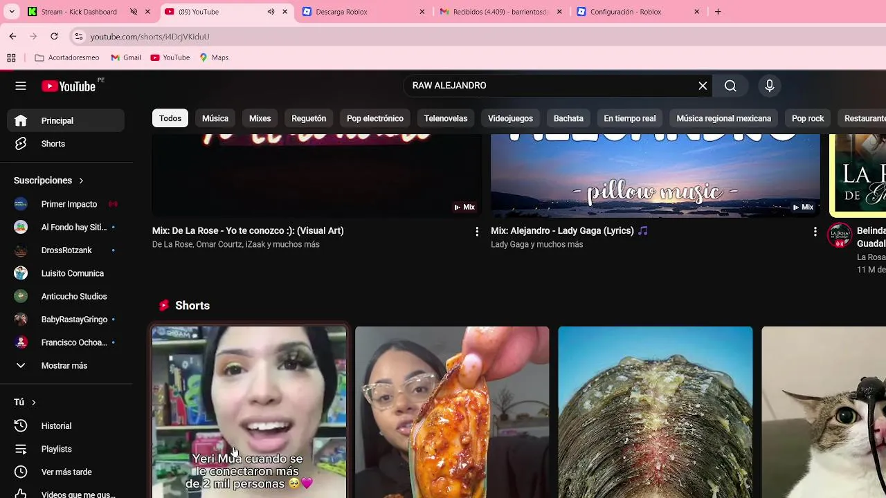Open the YouTube hamburger guide menu

coord(21,86)
